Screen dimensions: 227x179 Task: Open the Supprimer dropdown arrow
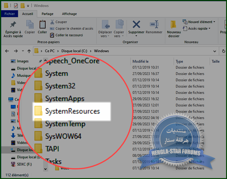[x=136, y=36]
